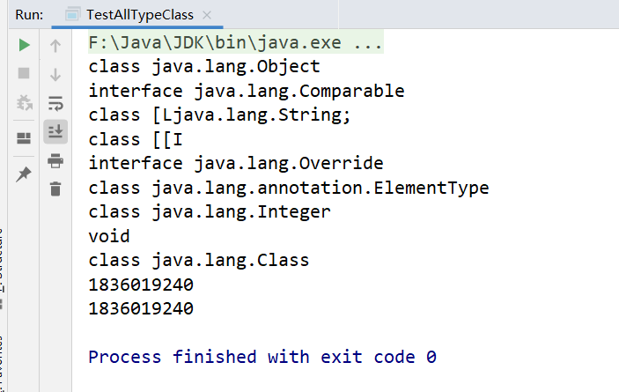Viewport: 619px width, 392px height.
Task: Open the restore layout icon
Action: pyautogui.click(x=25, y=137)
